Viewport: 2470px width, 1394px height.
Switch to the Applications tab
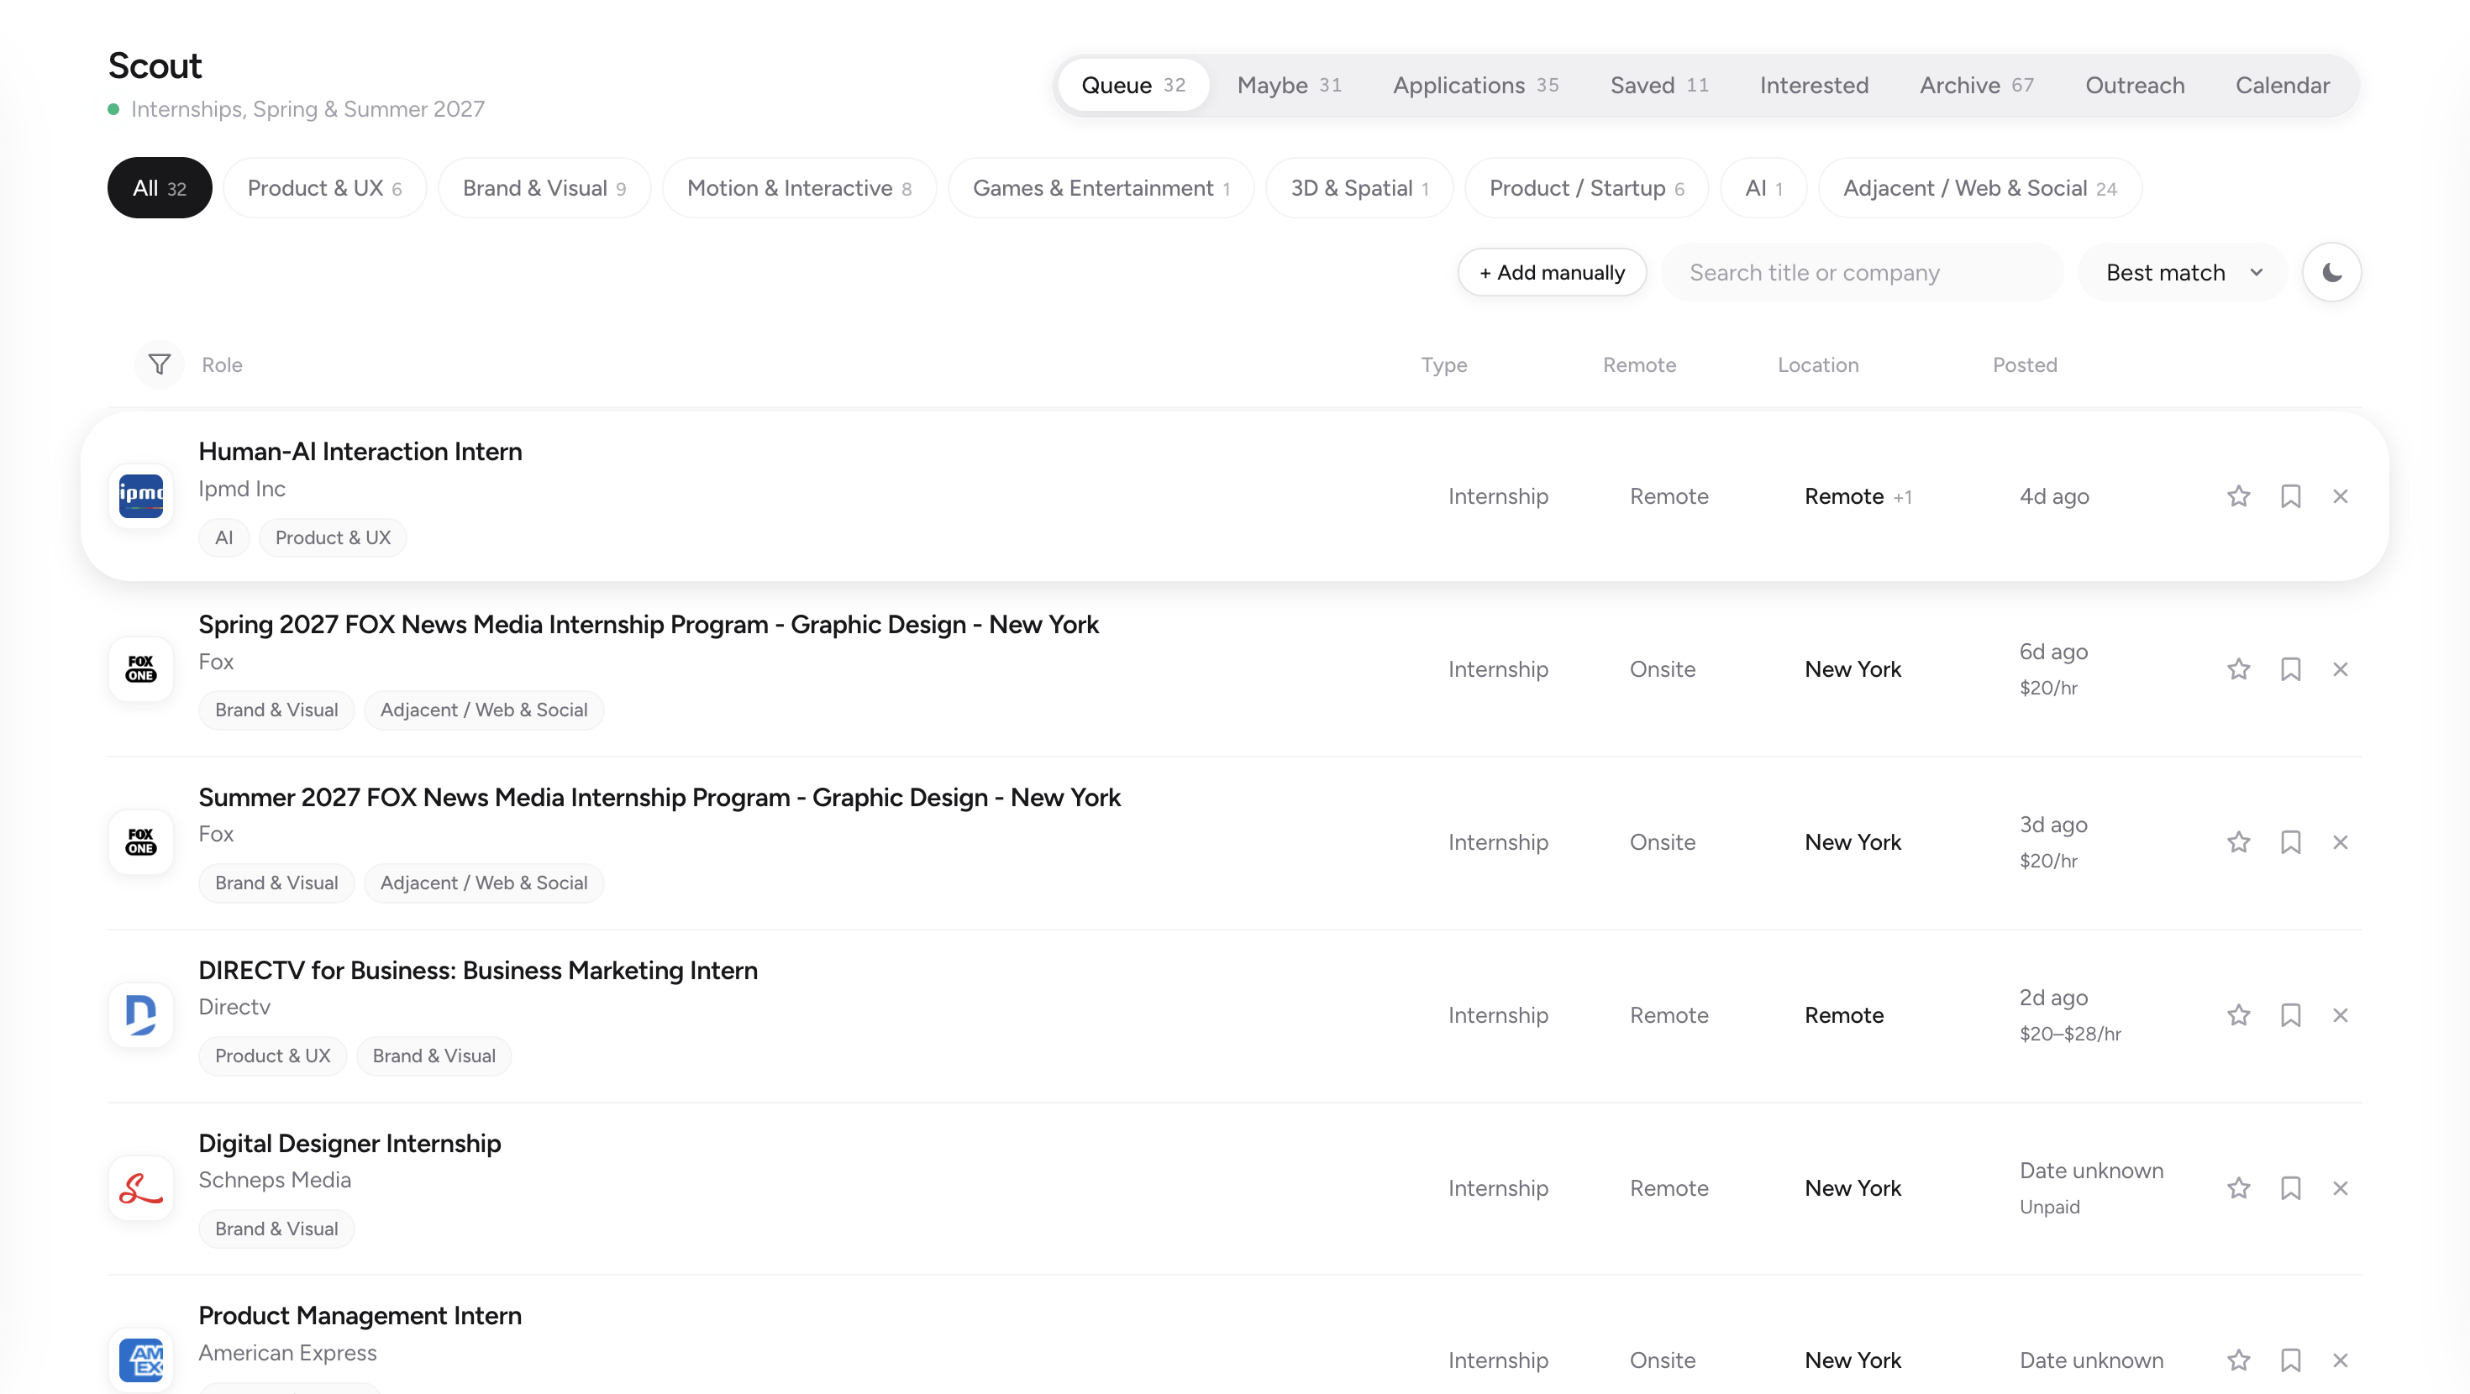click(1474, 86)
